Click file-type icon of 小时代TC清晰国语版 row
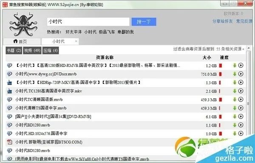 coord(10,99)
